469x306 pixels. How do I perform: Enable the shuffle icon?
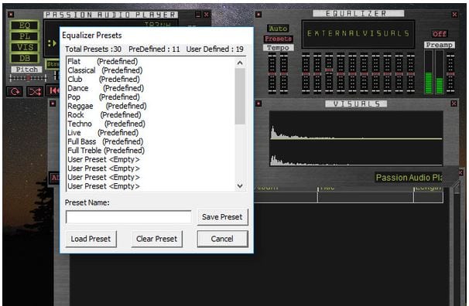tap(35, 91)
